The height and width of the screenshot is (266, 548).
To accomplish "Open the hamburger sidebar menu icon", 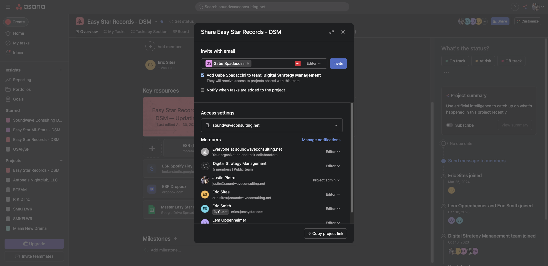I will pos(8,7).
